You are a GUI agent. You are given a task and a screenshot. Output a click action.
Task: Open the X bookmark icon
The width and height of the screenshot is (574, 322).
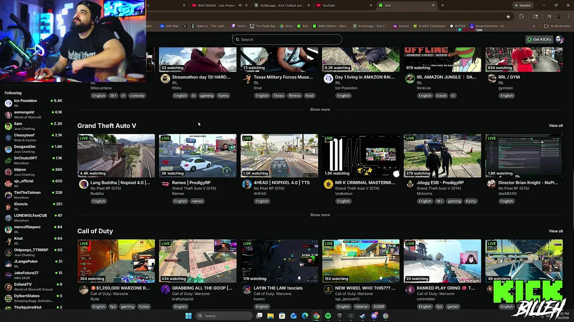point(184,26)
